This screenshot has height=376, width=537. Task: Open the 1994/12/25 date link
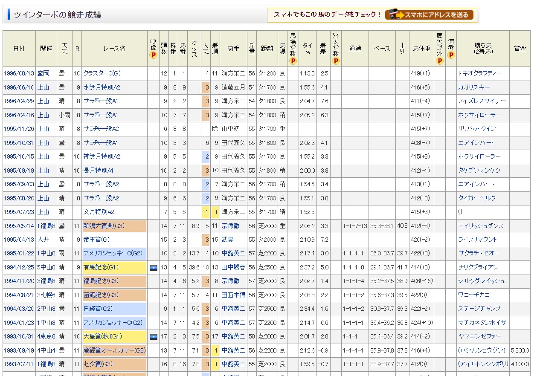coord(19,267)
